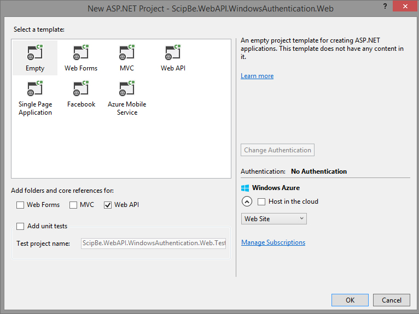Confirm with the OK button
The image size is (419, 314).
(350, 300)
